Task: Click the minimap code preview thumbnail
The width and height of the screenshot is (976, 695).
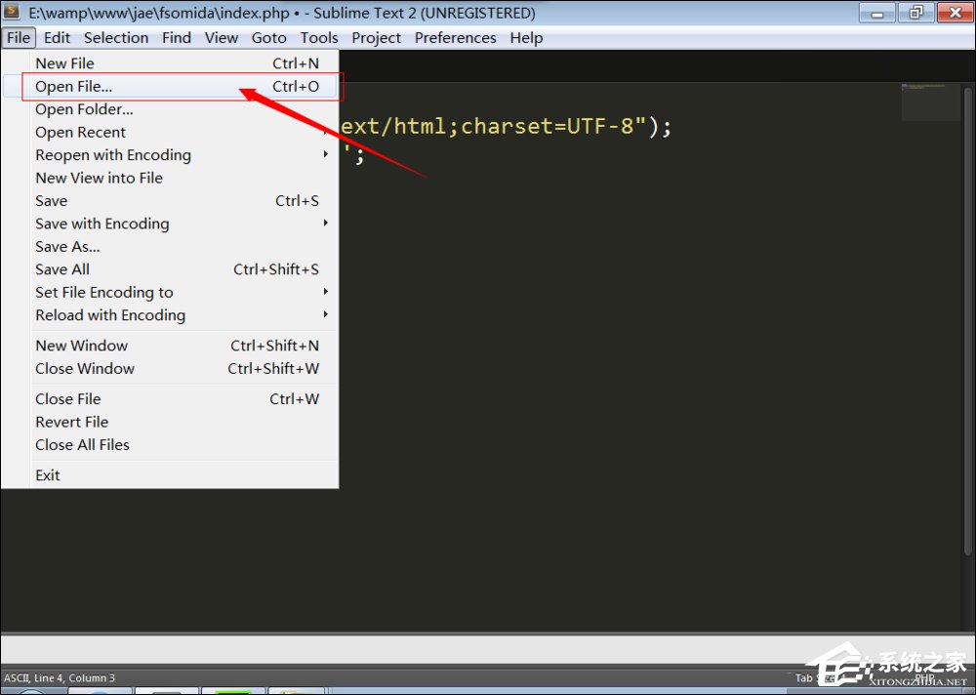Action: (928, 102)
